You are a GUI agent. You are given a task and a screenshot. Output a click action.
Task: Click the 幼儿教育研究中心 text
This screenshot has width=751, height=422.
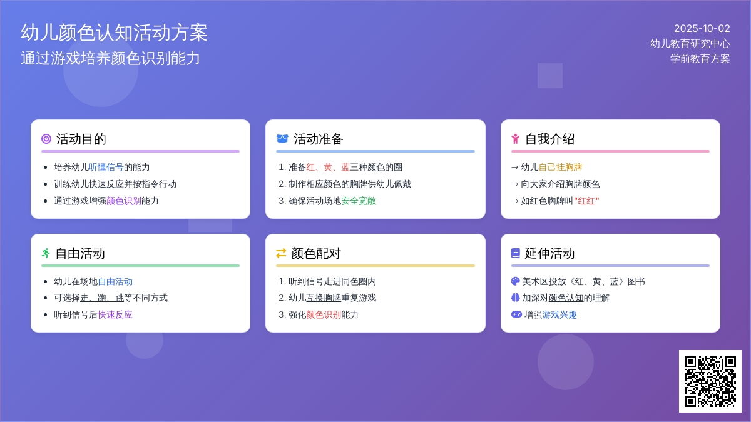click(x=690, y=43)
